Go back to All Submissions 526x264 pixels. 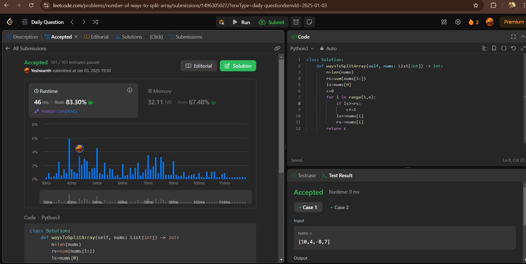26,48
